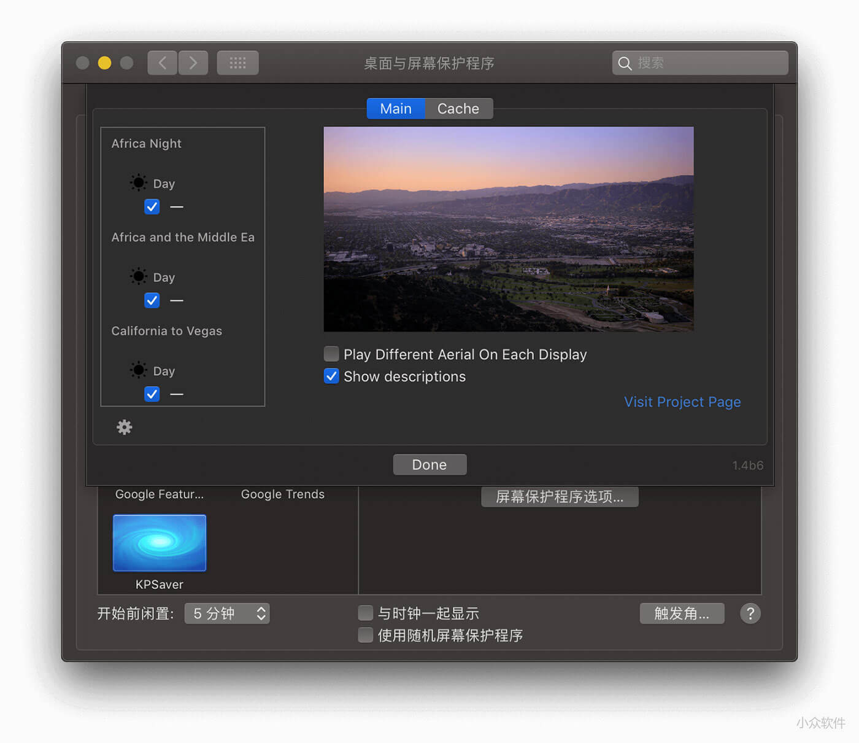This screenshot has width=859, height=743.
Task: Click the help question mark icon
Action: (750, 613)
